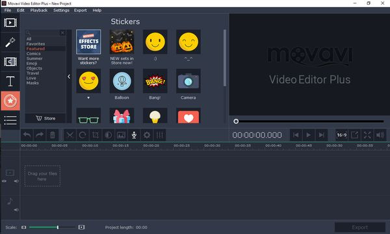This screenshot has height=234, width=390.
Task: Select the Camera sticker
Action: [188, 81]
